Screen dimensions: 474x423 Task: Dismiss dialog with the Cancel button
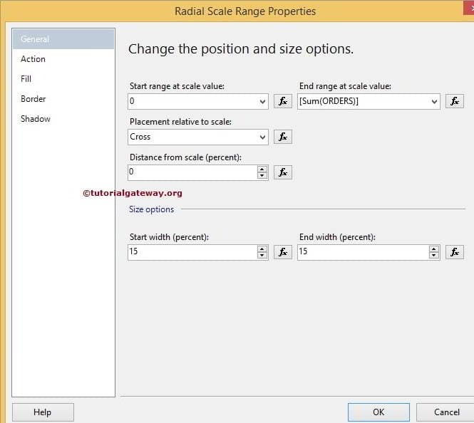[446, 412]
